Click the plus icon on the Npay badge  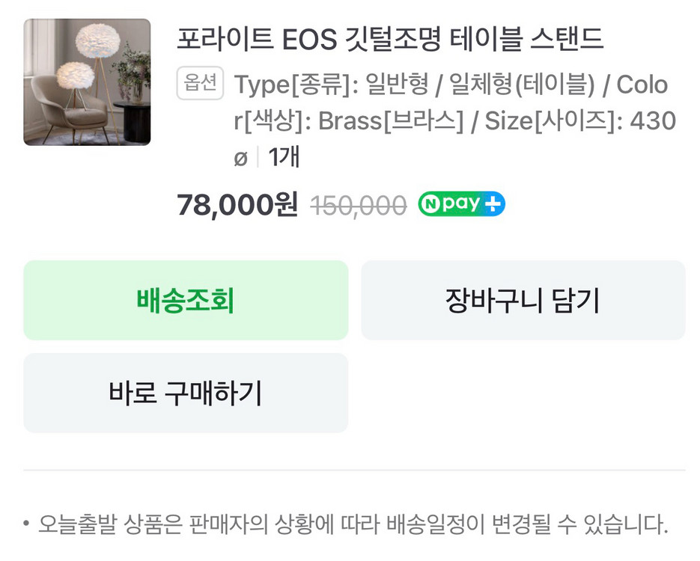click(x=494, y=203)
